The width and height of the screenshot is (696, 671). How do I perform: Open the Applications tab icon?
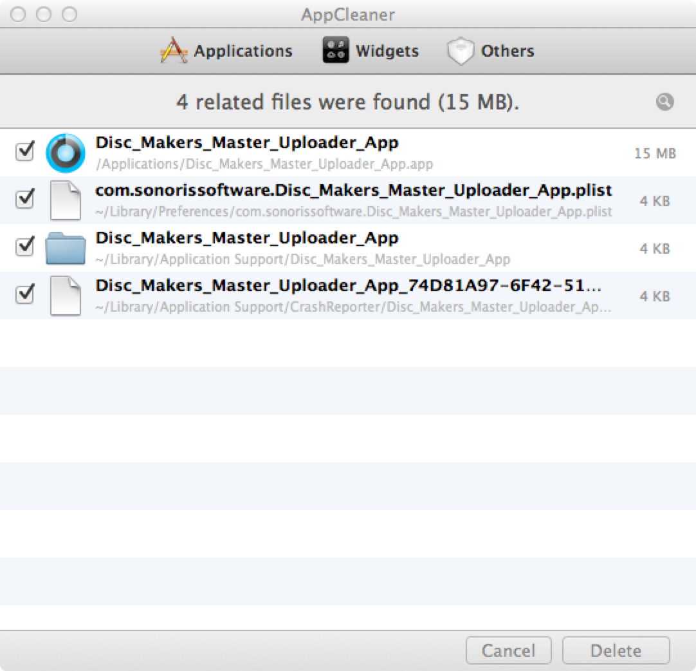174,51
